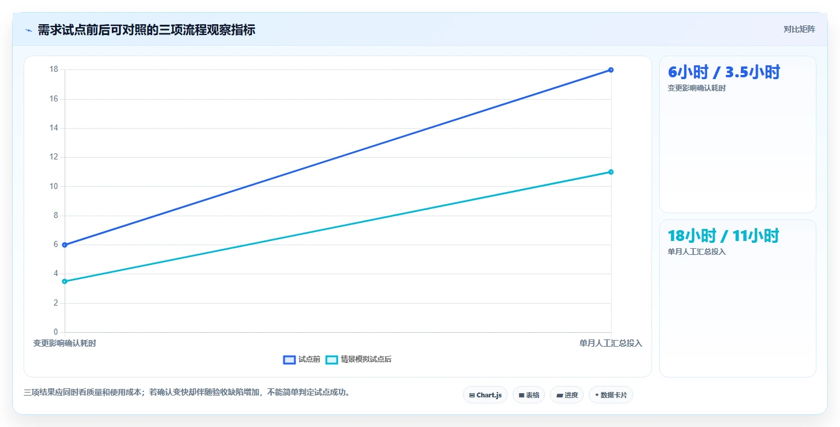Click the 试点前 data point at value 18
This screenshot has width=840, height=427.
[611, 70]
